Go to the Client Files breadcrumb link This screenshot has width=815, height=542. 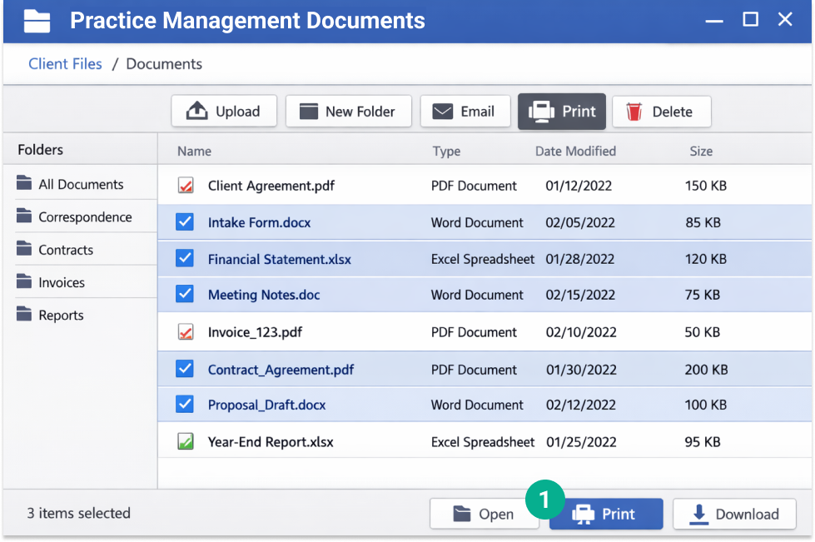coord(65,64)
